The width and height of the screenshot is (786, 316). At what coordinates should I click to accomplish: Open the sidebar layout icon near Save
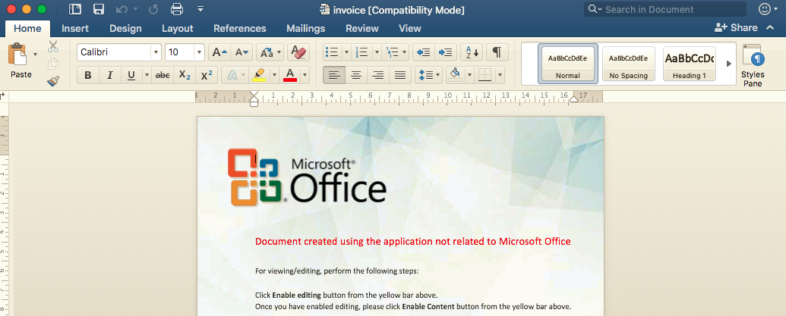click(75, 9)
